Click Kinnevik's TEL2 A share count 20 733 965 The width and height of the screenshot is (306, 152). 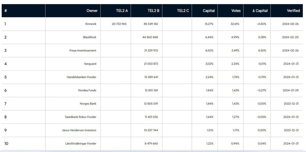pyautogui.click(x=119, y=24)
